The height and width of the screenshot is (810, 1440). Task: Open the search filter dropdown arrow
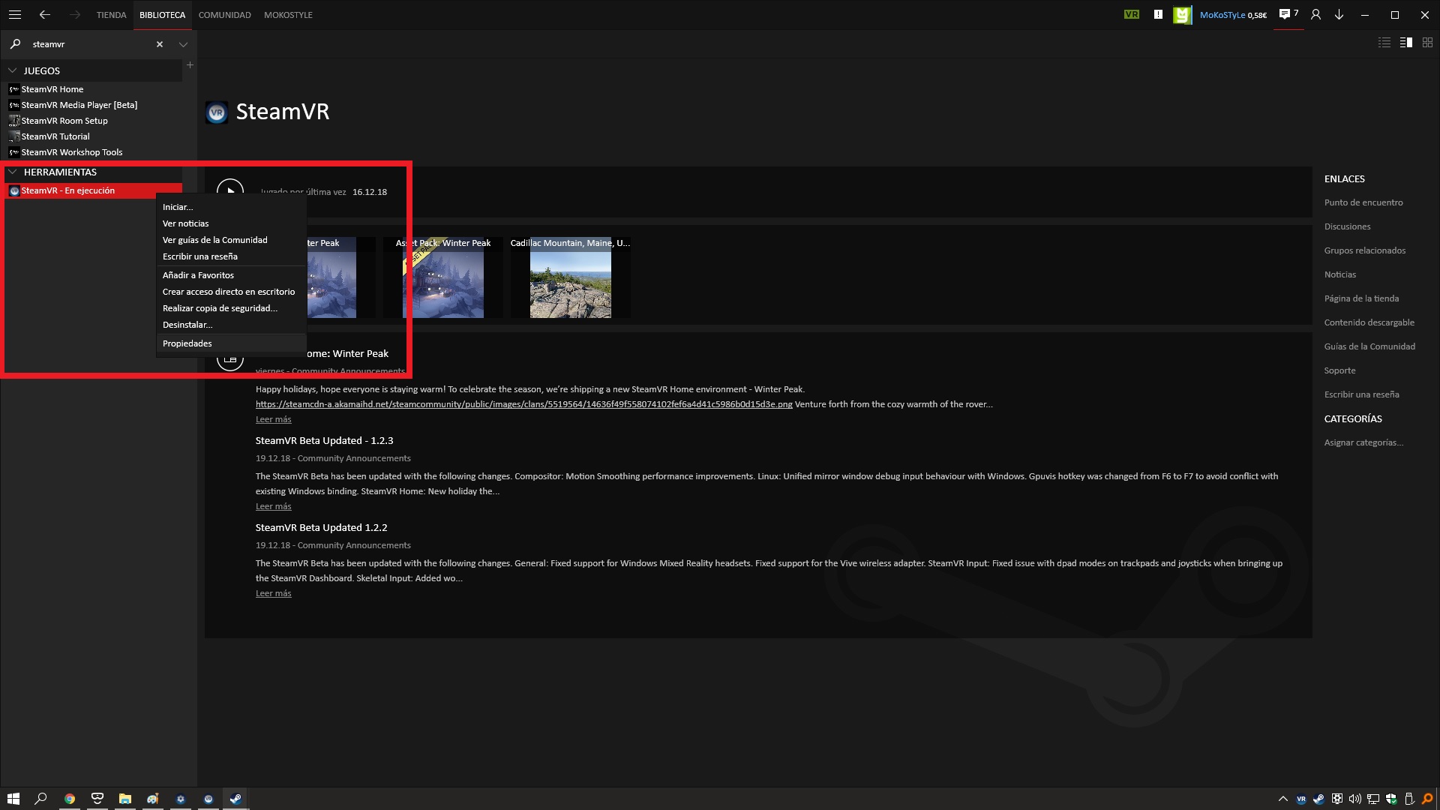[x=183, y=44]
